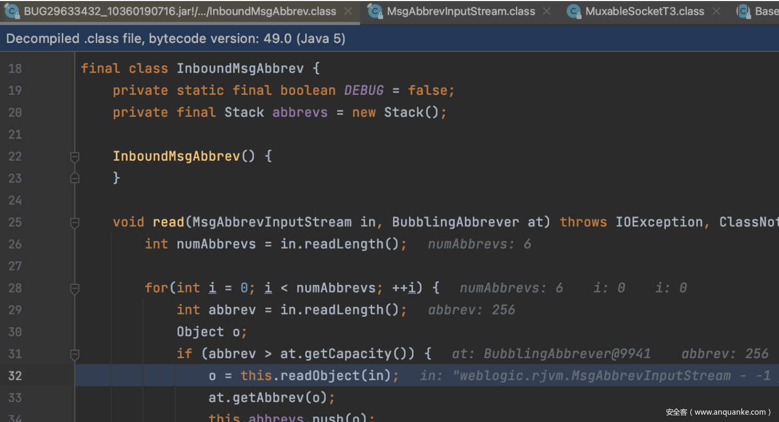Click the class icon of the Base tab
Viewport: 779px width, 422px height.
743,12
